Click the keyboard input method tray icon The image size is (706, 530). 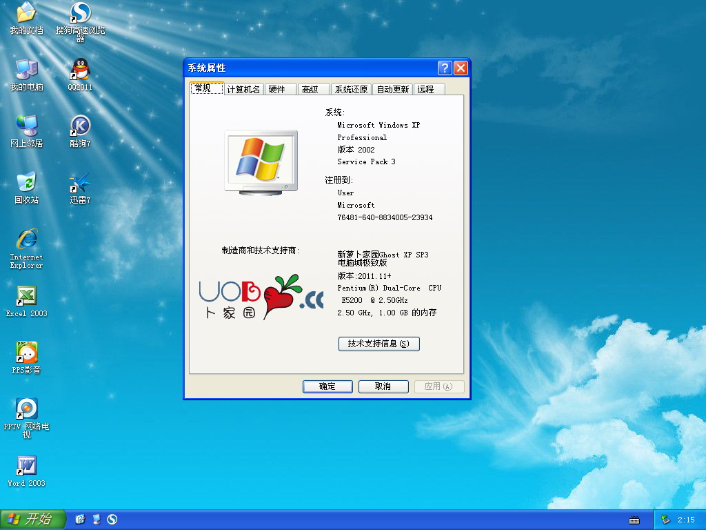coord(634,520)
